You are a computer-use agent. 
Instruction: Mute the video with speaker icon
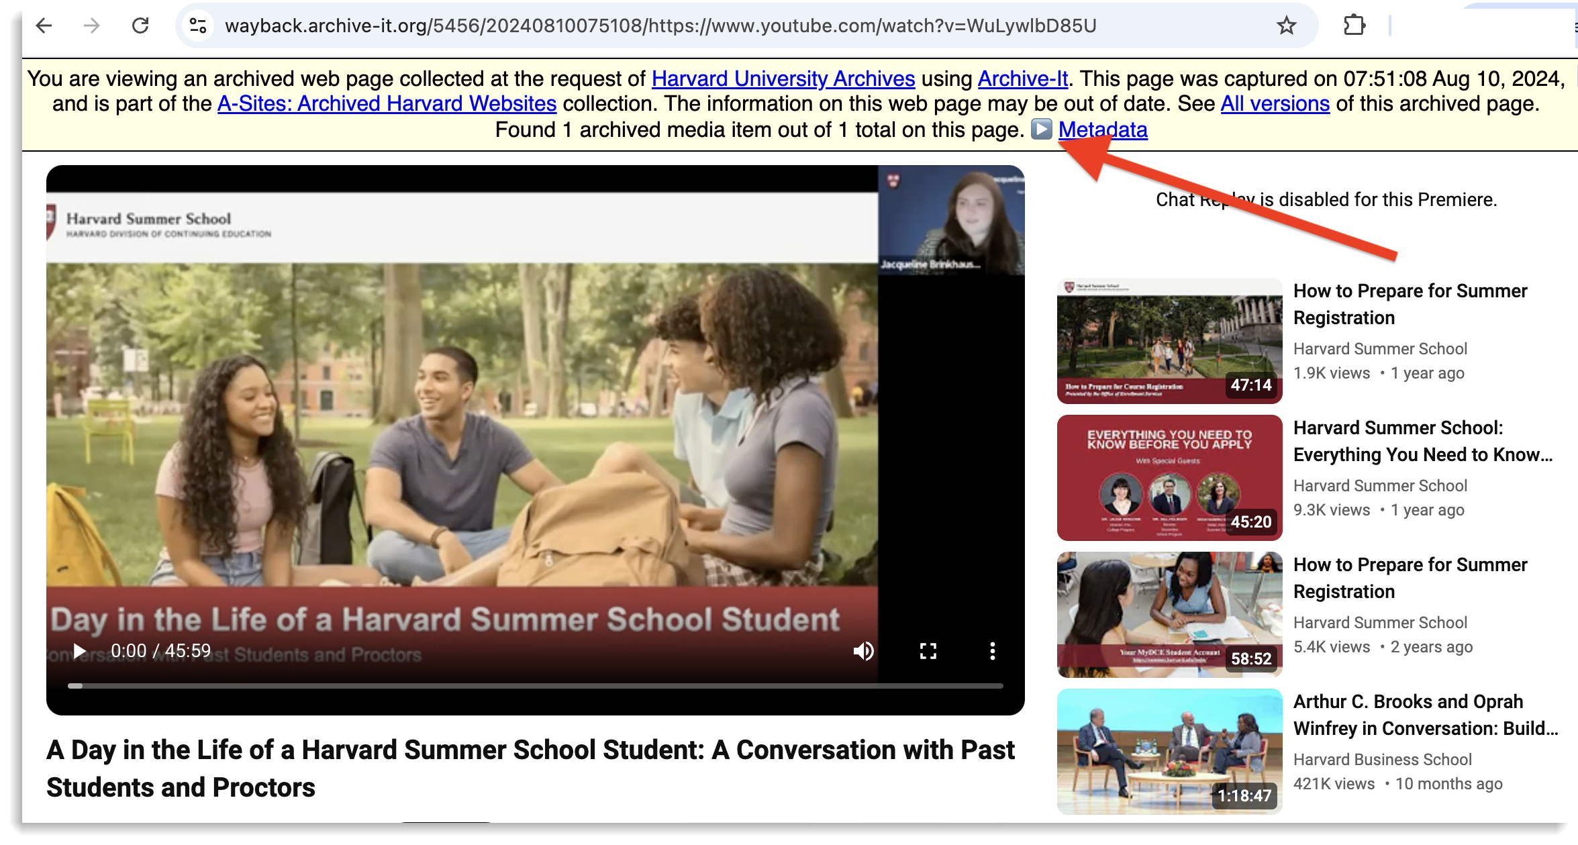(x=863, y=650)
